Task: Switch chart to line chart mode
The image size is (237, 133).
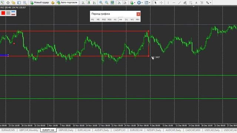Action: 94,3
